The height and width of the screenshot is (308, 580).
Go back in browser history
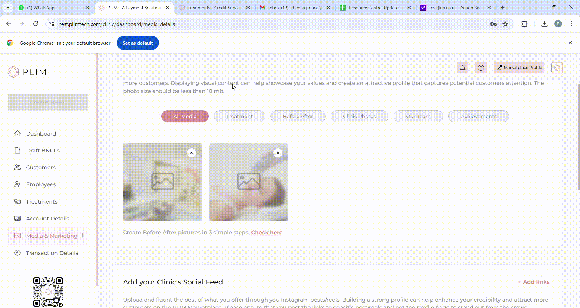8,24
